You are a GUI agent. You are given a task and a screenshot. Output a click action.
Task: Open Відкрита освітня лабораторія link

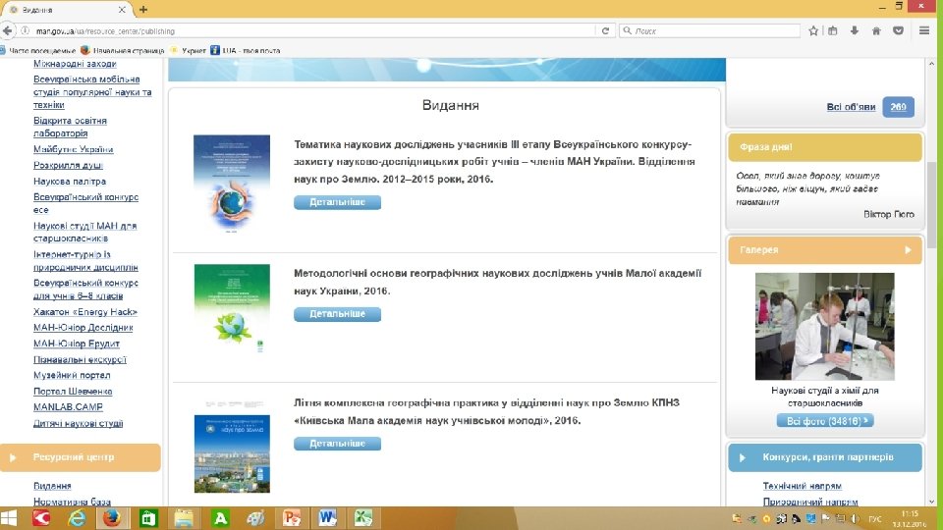pyautogui.click(x=70, y=127)
